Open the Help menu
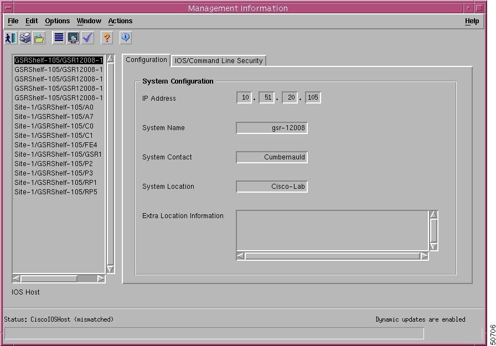Image resolution: width=496 pixels, height=346 pixels. (x=472, y=21)
